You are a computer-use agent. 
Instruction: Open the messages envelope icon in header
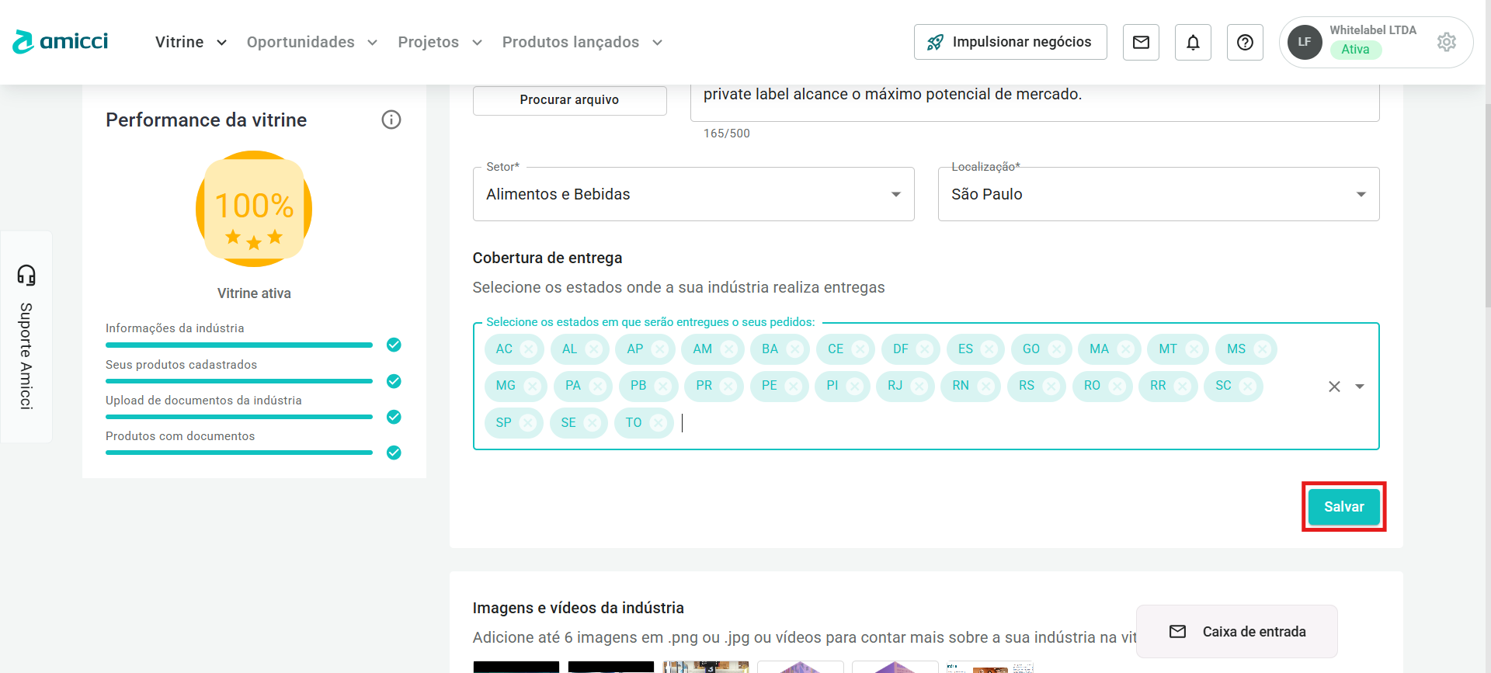coord(1141,42)
